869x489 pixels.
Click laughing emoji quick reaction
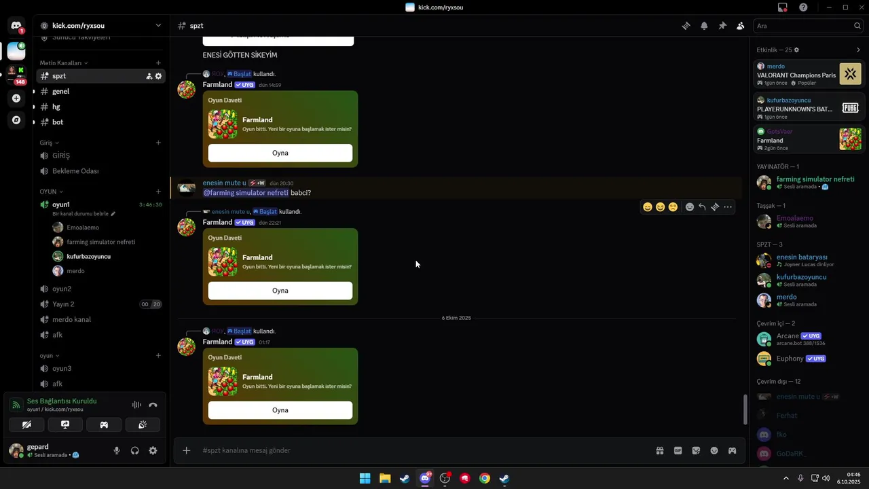[660, 207]
